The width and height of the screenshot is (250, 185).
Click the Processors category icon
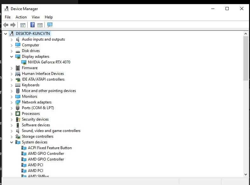point(18,114)
